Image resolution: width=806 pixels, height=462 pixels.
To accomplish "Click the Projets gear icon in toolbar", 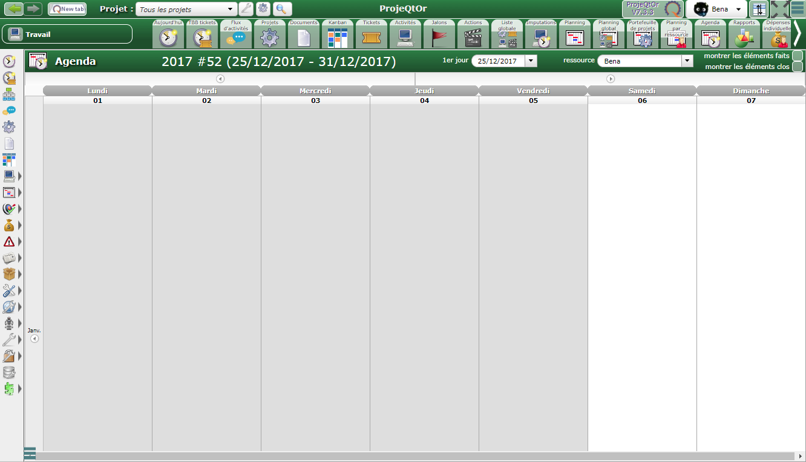I will click(x=269, y=38).
